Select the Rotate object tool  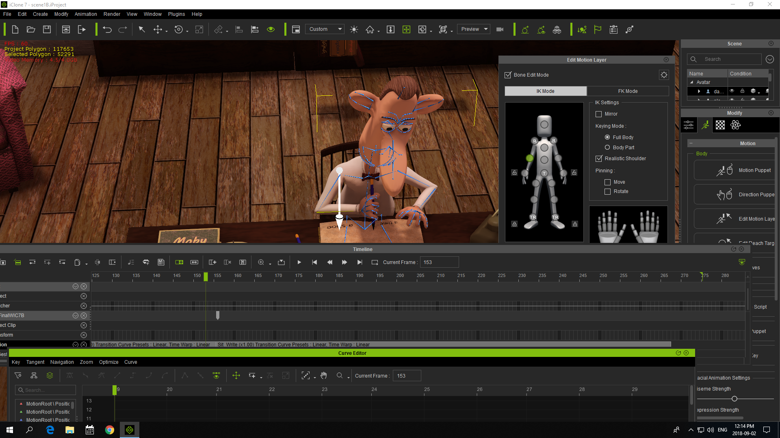[178, 29]
